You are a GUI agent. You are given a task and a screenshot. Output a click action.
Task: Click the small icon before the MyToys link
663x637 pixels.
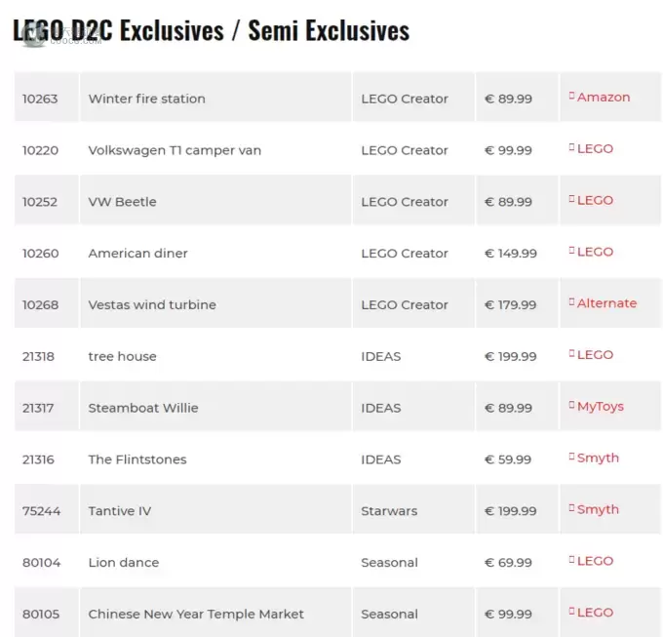571,405
